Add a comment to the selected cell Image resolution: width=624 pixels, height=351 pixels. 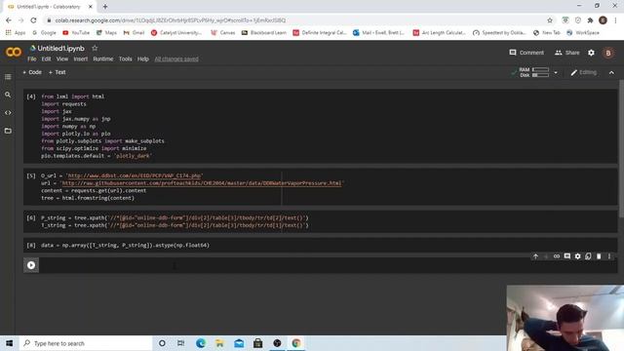coord(567,256)
